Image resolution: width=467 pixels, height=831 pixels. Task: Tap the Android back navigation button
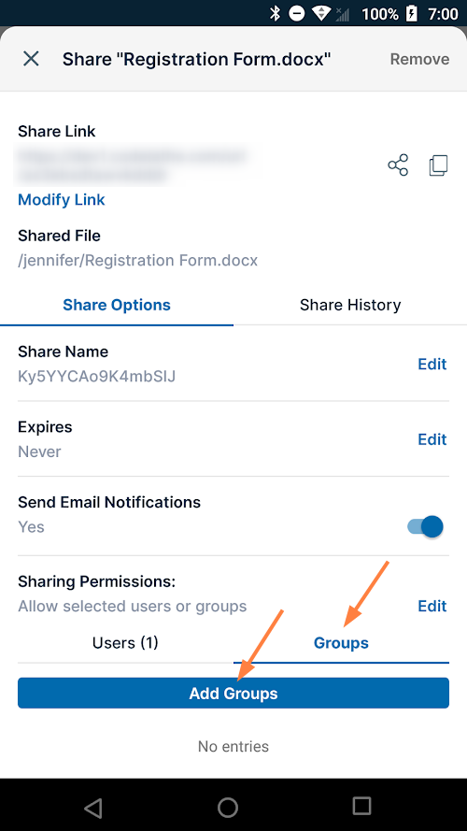tap(93, 807)
